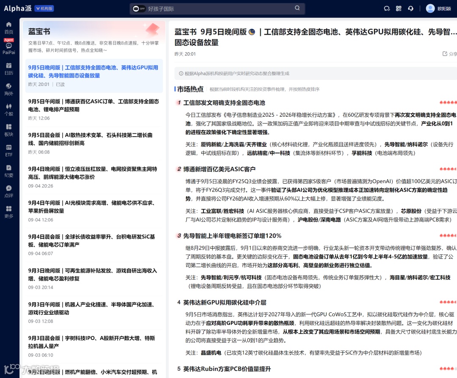
Task: Open the customer service headset icon
Action: (x=410, y=8)
